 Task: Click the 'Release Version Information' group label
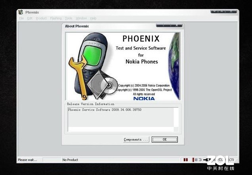point(91,104)
